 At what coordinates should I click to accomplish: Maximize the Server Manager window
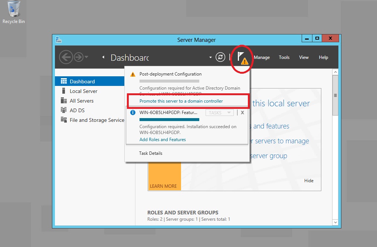click(317, 39)
